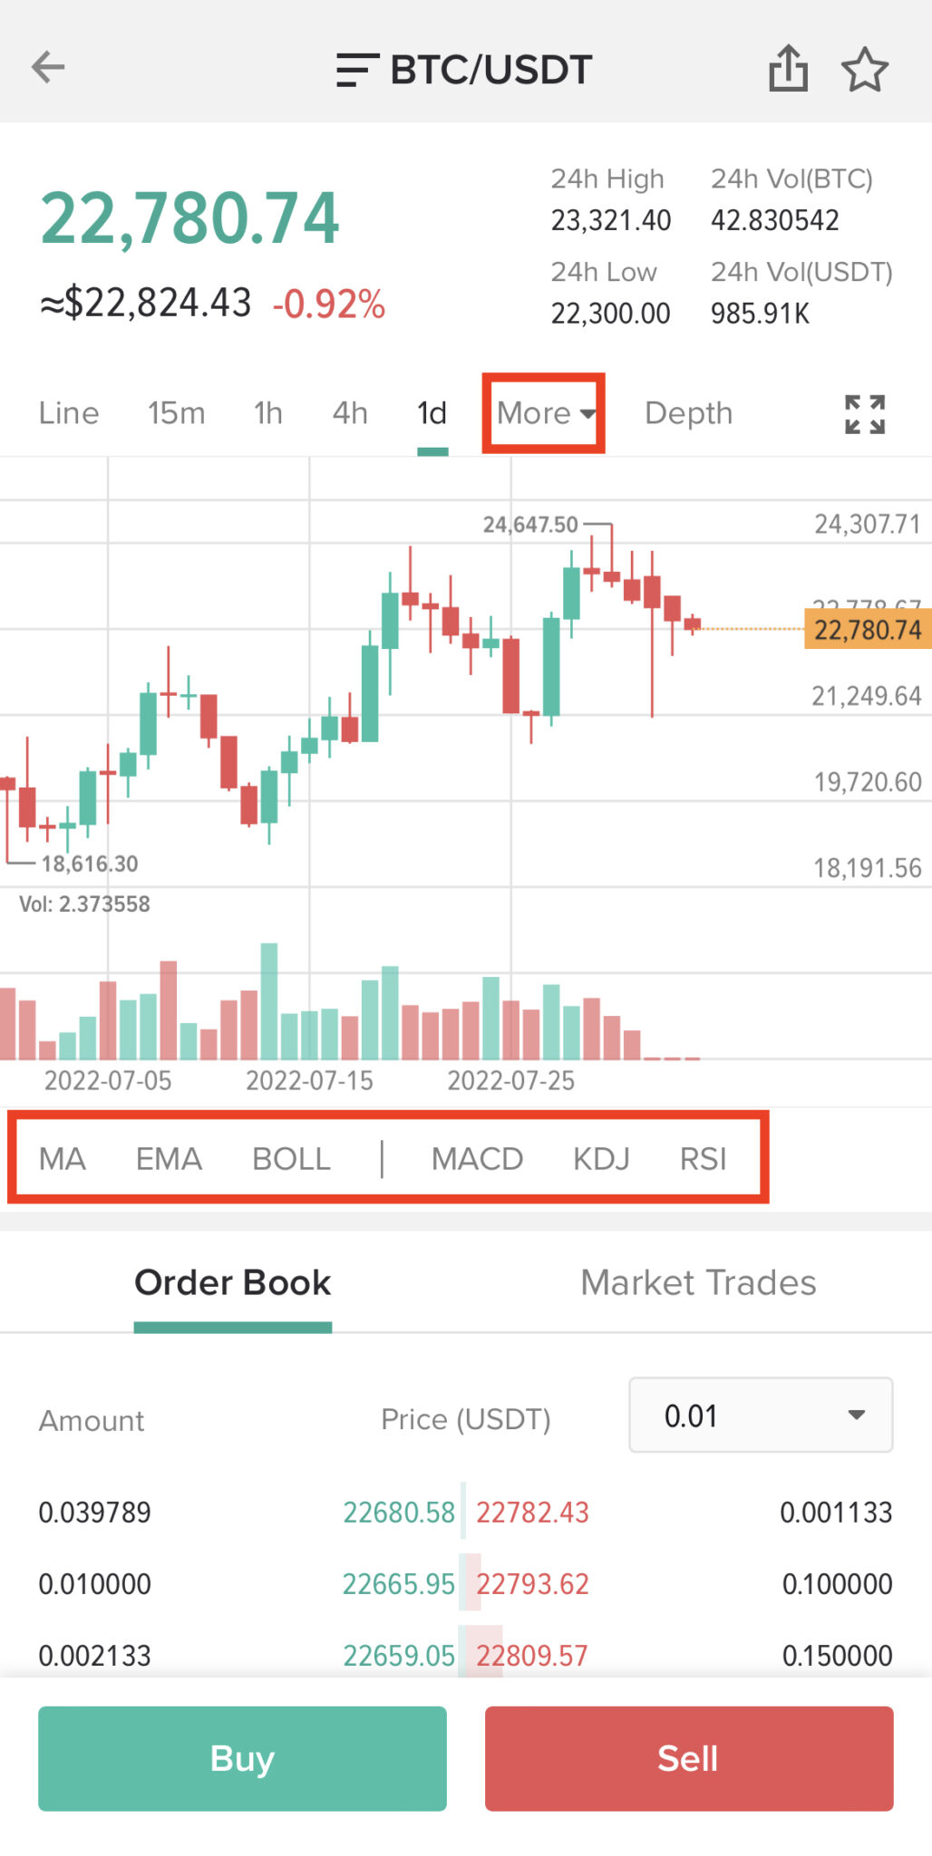Open the trading pair list icon
This screenshot has height=1856, width=932.
tap(357, 70)
